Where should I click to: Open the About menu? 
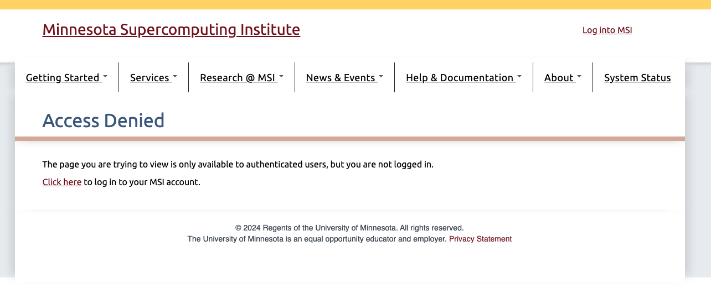[x=559, y=78]
